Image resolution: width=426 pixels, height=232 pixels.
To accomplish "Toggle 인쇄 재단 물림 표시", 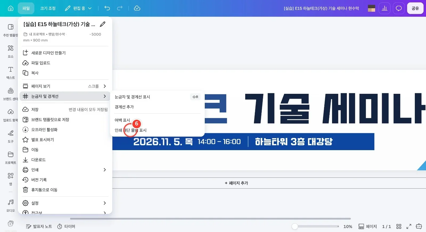I will coord(157,130).
